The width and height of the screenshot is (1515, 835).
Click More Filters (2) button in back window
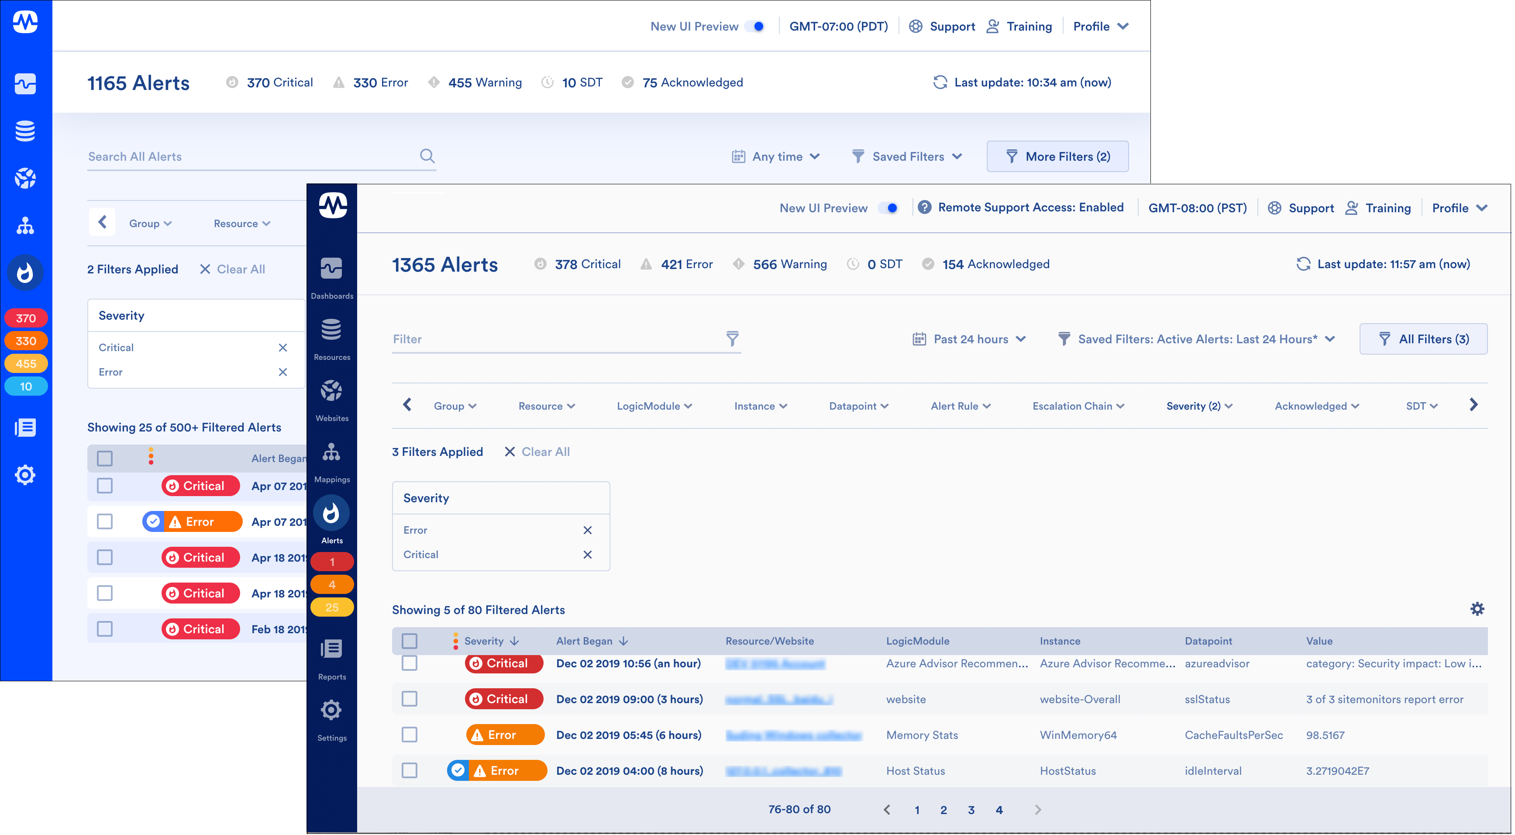click(1057, 156)
